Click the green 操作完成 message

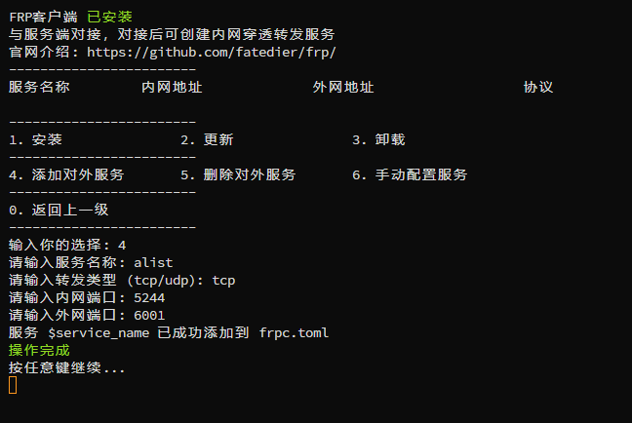[x=39, y=350]
